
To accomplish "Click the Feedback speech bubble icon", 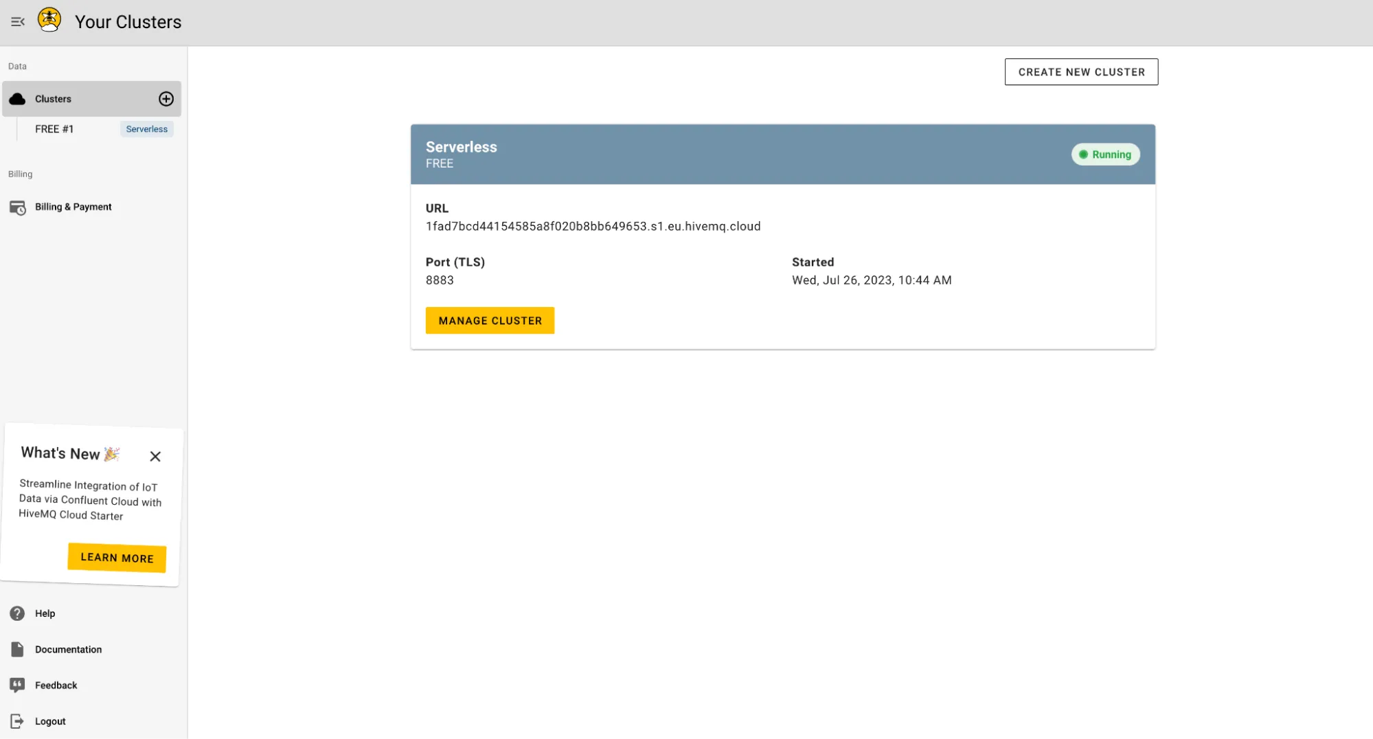I will pos(17,685).
